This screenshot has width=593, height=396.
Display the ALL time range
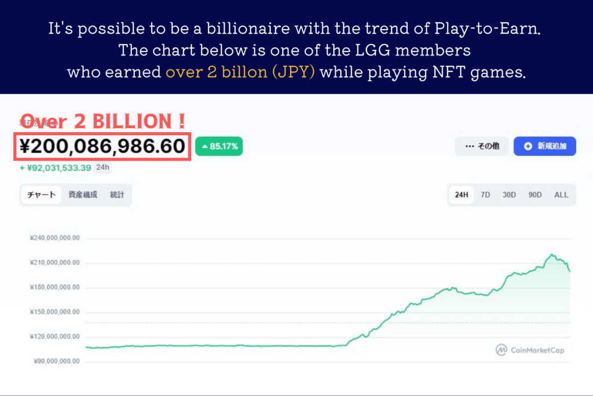point(561,195)
